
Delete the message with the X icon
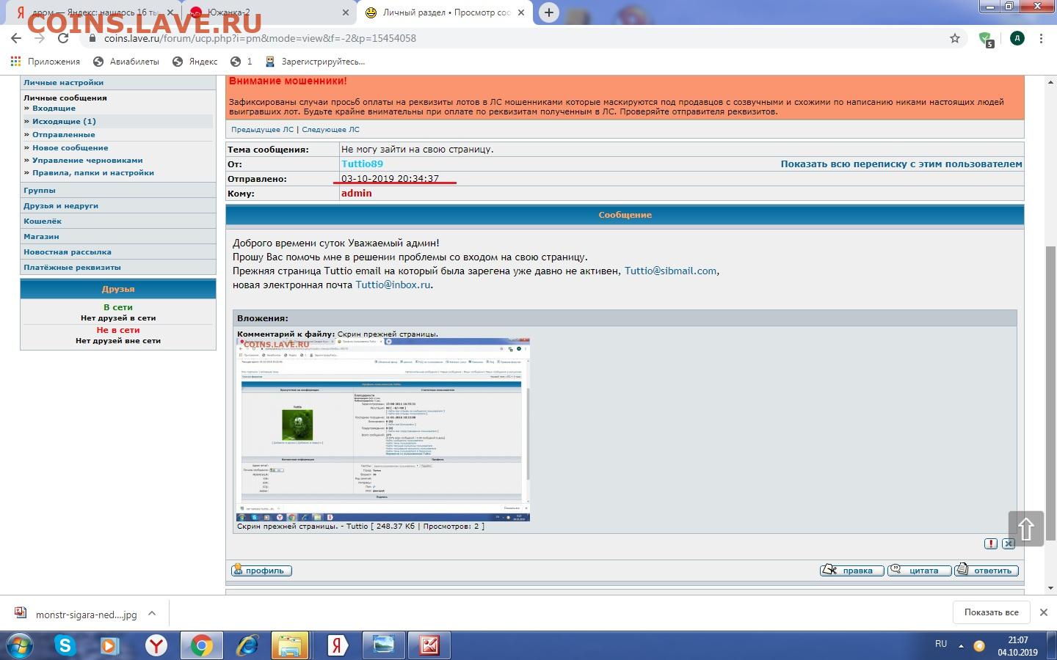coord(1009,543)
